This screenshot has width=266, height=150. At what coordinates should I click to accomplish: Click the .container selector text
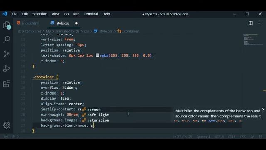43,77
